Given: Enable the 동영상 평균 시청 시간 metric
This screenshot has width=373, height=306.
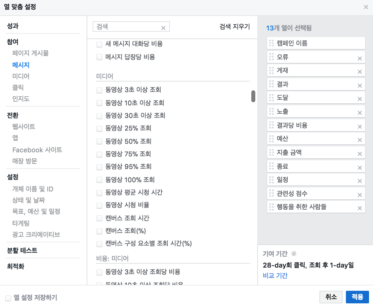Looking at the screenshot, I should pos(99,192).
